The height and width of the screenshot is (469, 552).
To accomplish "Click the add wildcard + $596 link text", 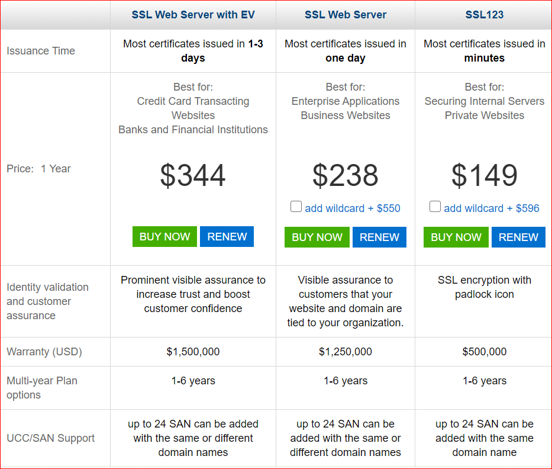I will 491,208.
